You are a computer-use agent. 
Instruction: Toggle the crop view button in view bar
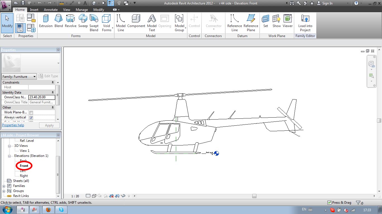111,196
